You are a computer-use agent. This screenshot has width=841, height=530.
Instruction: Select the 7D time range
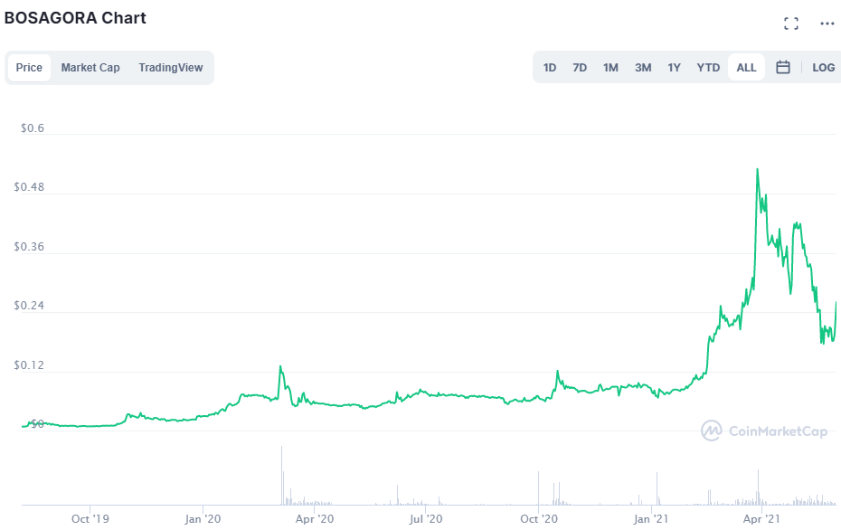pos(580,68)
